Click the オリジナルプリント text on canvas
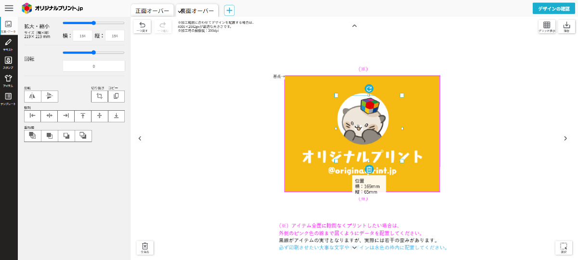The height and width of the screenshot is (260, 578). click(362, 156)
